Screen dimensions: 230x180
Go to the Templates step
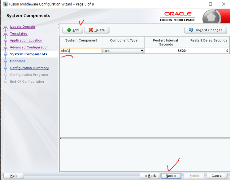pos(19,34)
